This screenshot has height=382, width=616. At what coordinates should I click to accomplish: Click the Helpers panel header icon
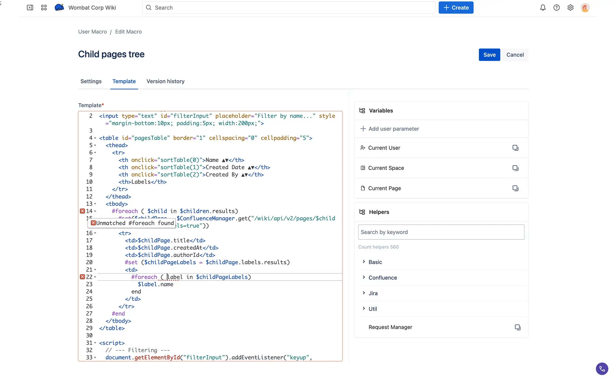[x=362, y=212]
